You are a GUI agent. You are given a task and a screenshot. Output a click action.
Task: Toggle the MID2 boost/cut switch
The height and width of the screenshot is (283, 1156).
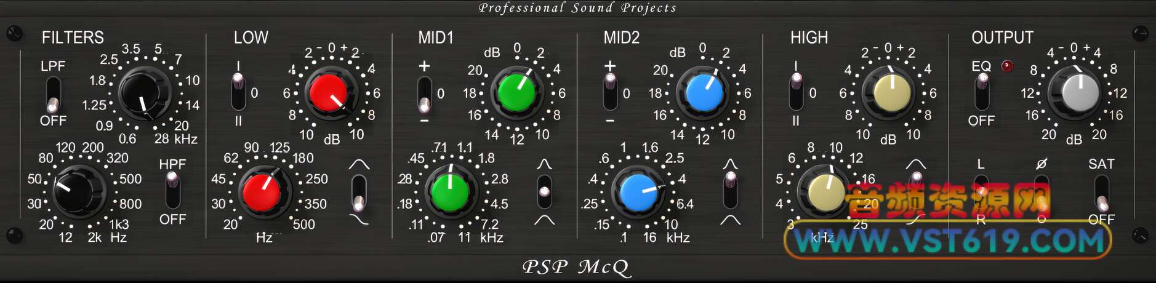click(x=610, y=92)
